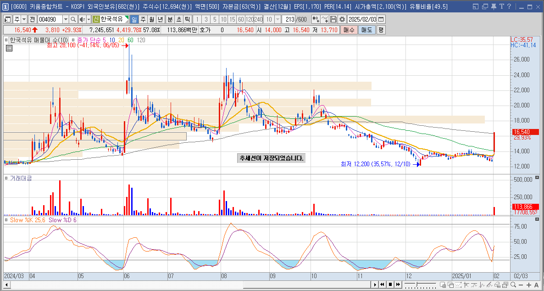
Task: Open the 주 market type dropdown arrow
Action: click(x=24, y=19)
